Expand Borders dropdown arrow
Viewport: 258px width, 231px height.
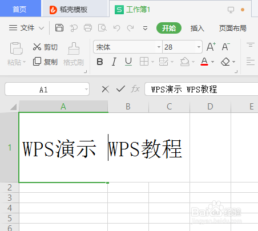click(152, 62)
